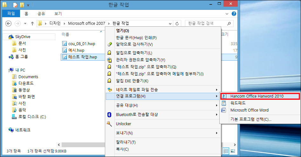This screenshot has width=301, height=157.
Task: Open Documents folder in navigation pane
Action: tap(28, 77)
